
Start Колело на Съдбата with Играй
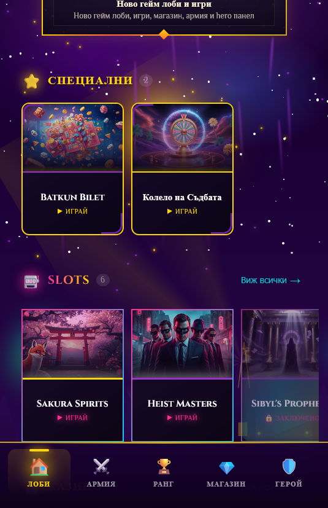click(182, 211)
